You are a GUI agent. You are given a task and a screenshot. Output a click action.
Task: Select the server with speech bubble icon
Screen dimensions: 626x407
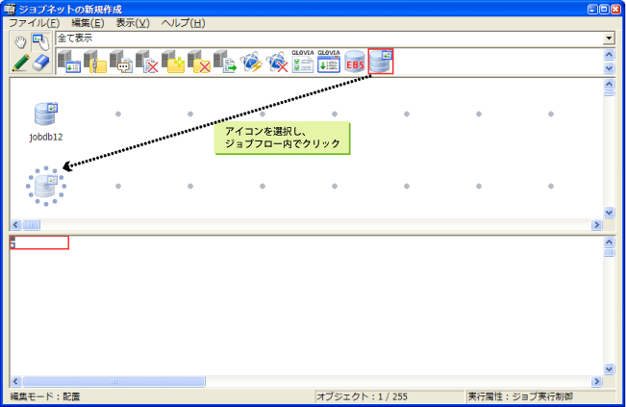(x=121, y=62)
